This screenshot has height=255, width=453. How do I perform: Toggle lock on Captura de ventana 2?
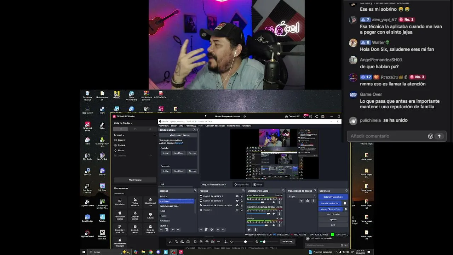point(242,196)
